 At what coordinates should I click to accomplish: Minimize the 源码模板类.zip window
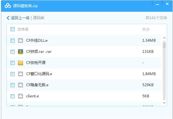pyautogui.click(x=157, y=5)
